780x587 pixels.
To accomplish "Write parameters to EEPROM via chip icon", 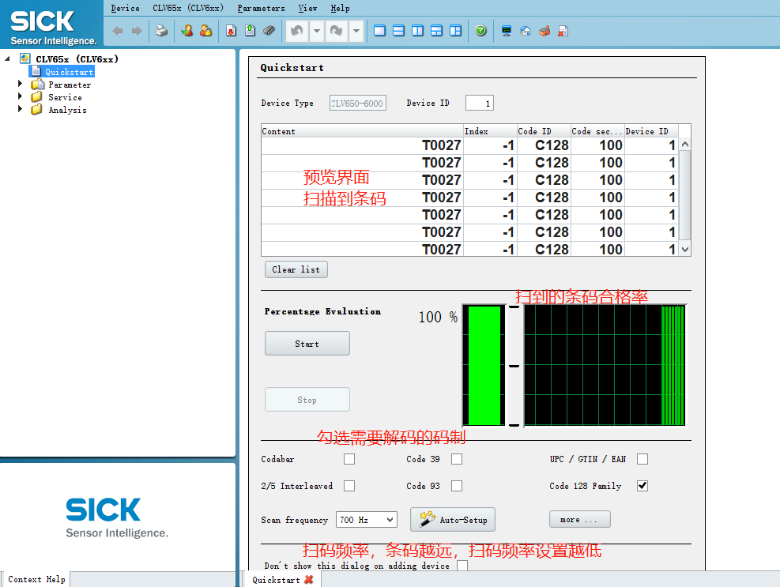I will pyautogui.click(x=267, y=30).
